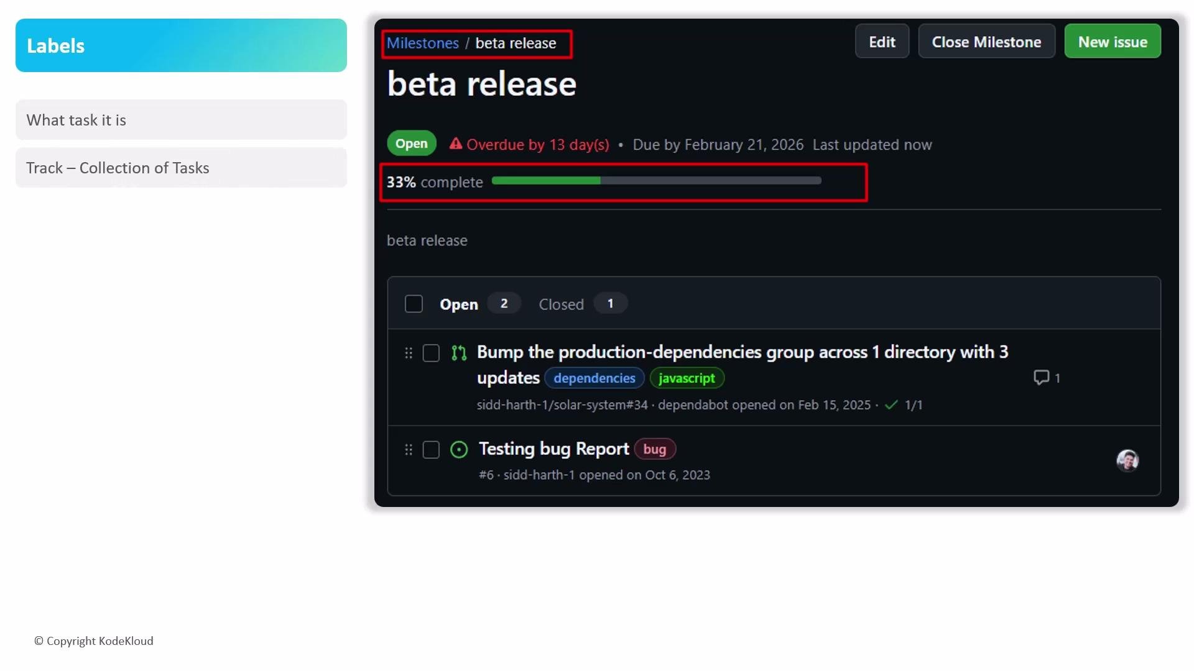Check the box for Bump production-dependencies pull request
This screenshot has width=1194, height=671.
pos(431,353)
